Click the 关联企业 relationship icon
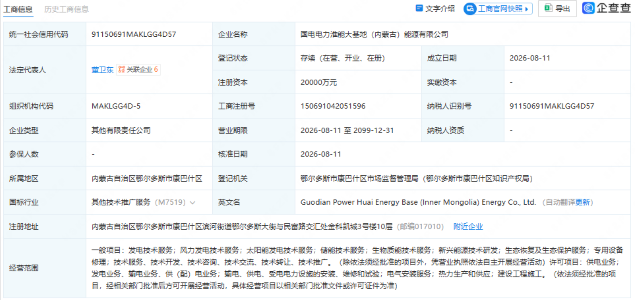 click(122, 70)
